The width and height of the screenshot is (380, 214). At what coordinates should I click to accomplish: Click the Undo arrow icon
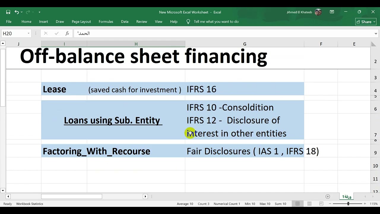click(17, 12)
